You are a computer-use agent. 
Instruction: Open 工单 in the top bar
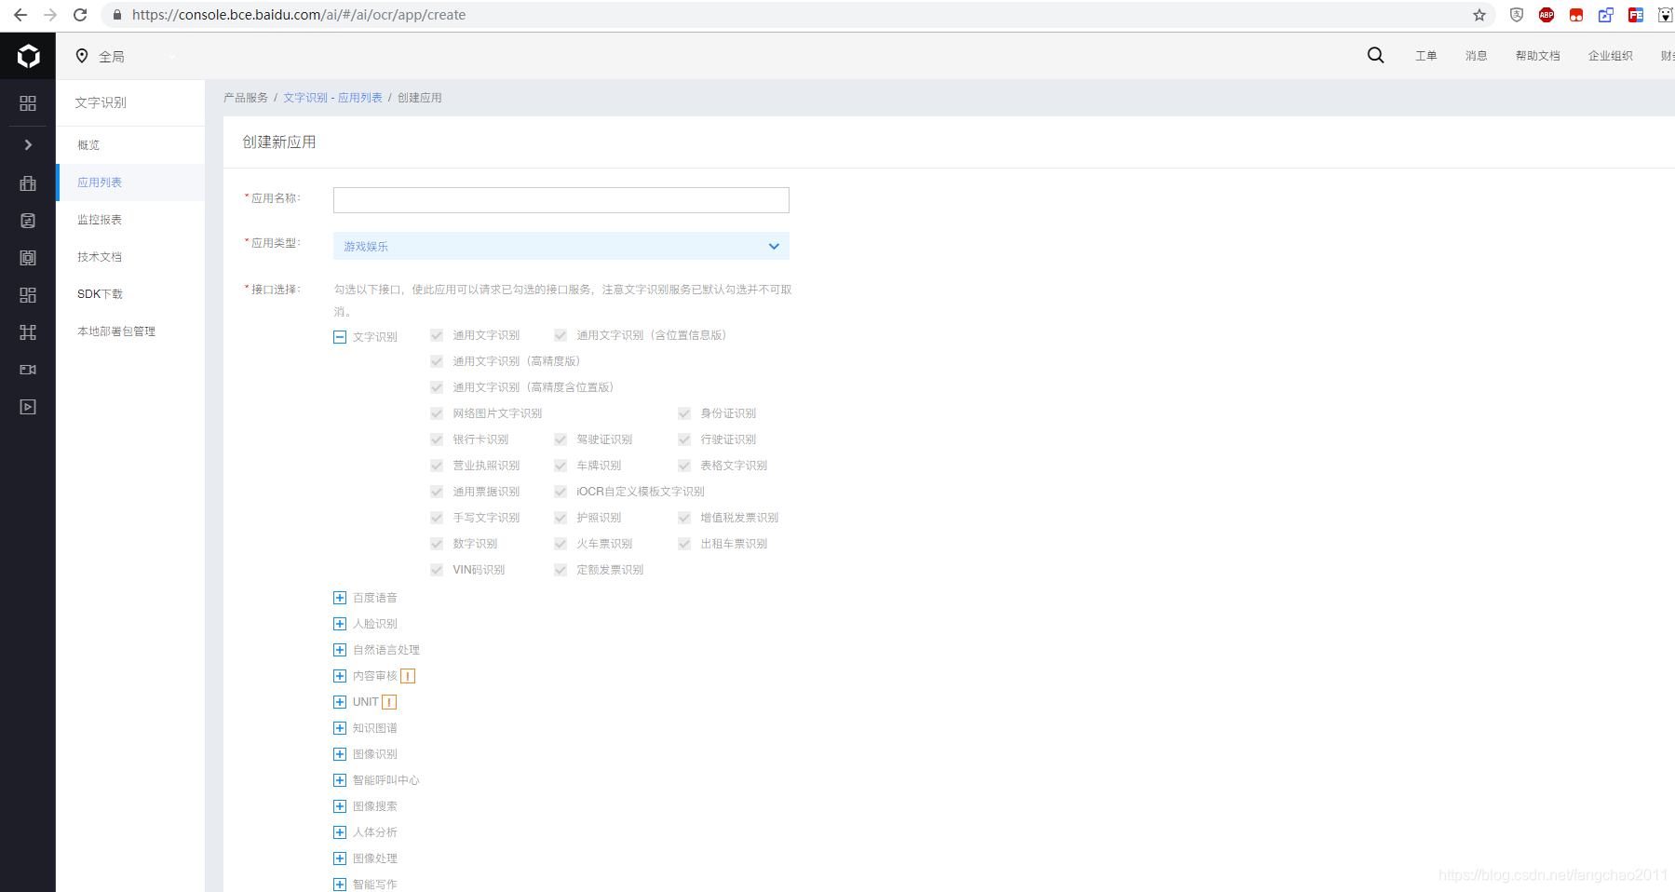(x=1426, y=56)
